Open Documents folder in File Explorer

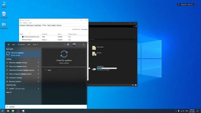click(98, 48)
